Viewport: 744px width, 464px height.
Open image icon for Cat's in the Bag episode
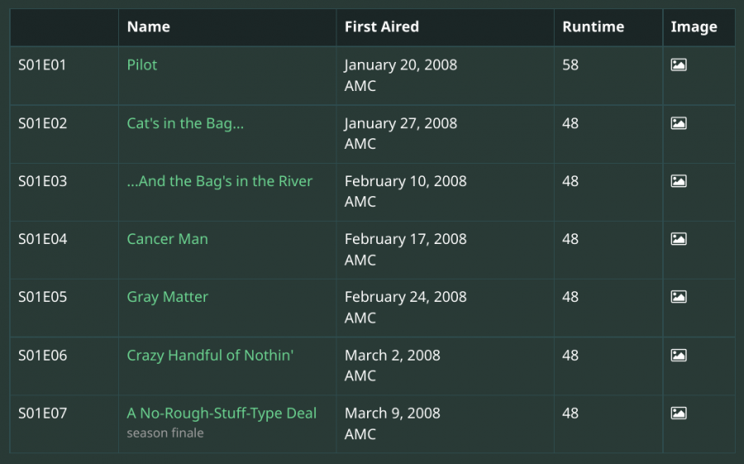pyautogui.click(x=679, y=123)
